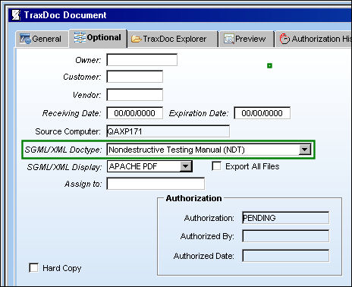Enable the Export All Files checkbox
Viewport: 352px width, 287px height.
click(x=216, y=166)
